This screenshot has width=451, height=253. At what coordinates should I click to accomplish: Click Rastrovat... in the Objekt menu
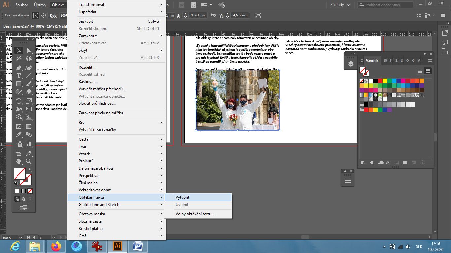(88, 82)
